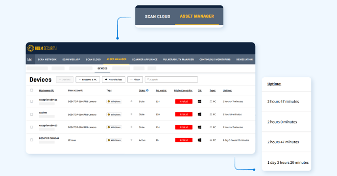Click the Windows tag on uptime row

pyautogui.click(x=114, y=114)
